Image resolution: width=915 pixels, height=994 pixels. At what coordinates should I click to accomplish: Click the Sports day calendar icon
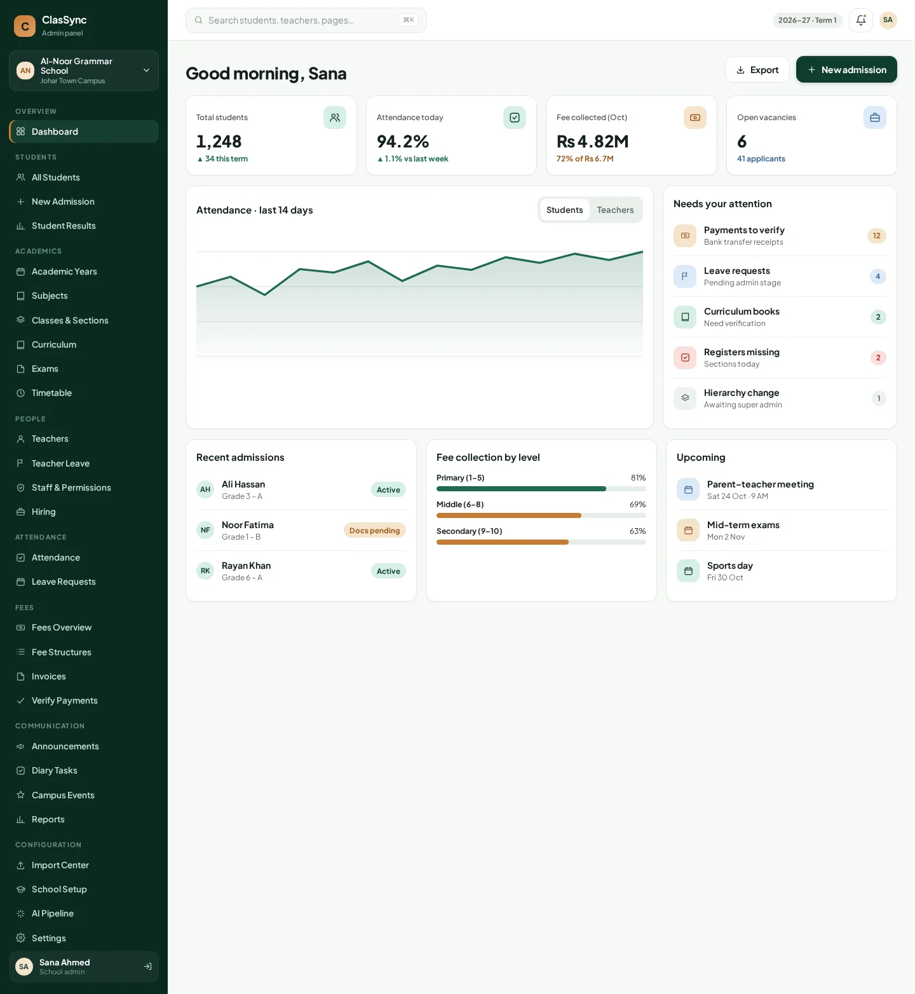pyautogui.click(x=688, y=571)
